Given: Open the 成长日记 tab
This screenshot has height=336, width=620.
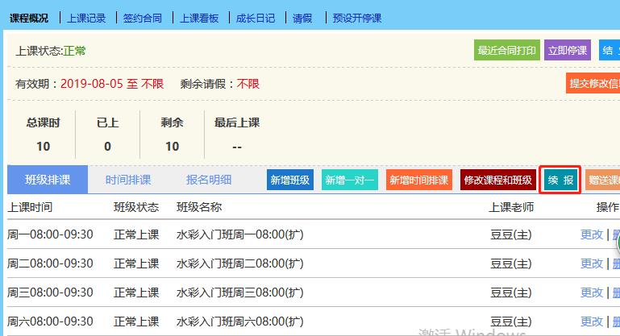Looking at the screenshot, I should point(256,18).
